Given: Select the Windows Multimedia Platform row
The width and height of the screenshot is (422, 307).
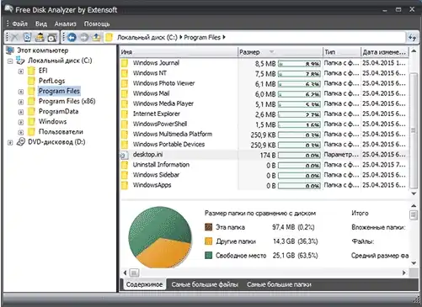Looking at the screenshot, I should tap(264, 134).
